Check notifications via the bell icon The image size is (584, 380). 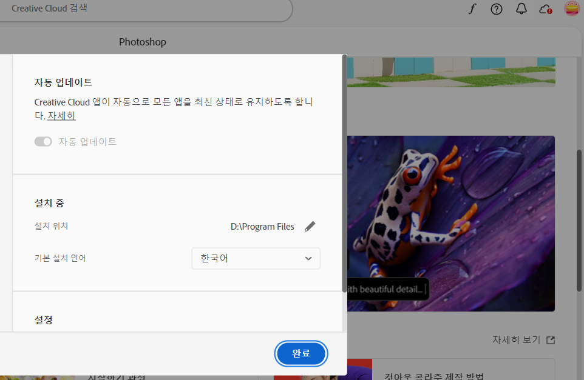(x=521, y=8)
